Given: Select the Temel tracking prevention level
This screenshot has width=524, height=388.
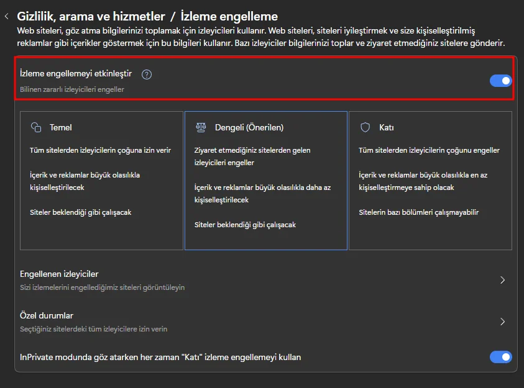Looking at the screenshot, I should (101, 180).
